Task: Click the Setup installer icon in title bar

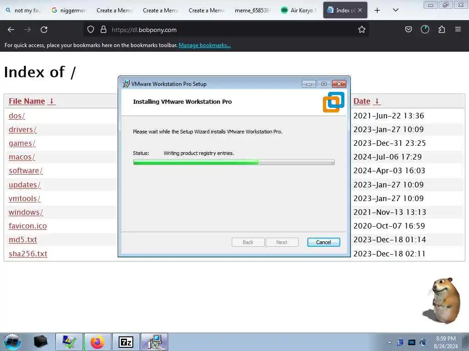Action: [126, 84]
